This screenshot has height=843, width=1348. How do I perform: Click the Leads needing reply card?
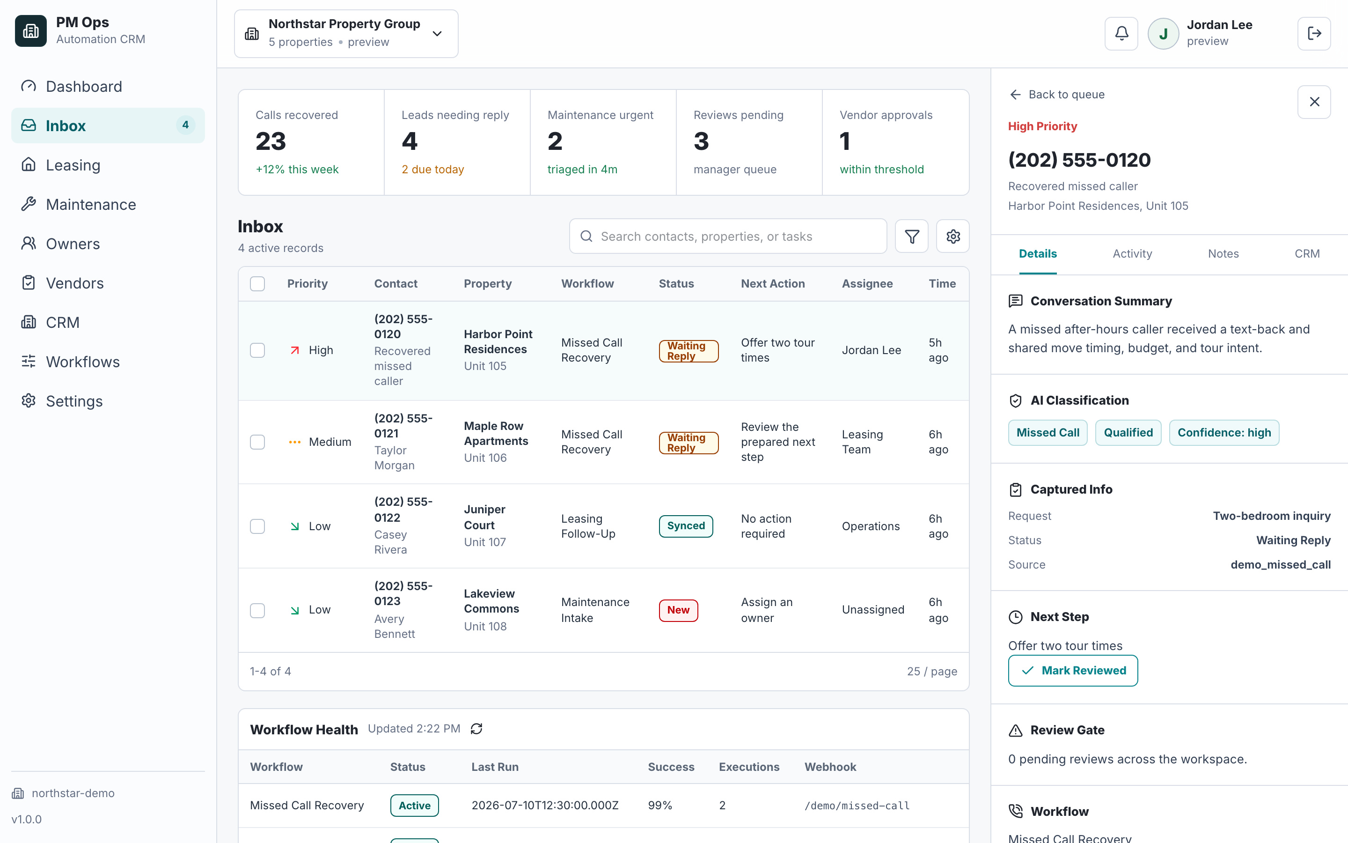click(x=457, y=142)
